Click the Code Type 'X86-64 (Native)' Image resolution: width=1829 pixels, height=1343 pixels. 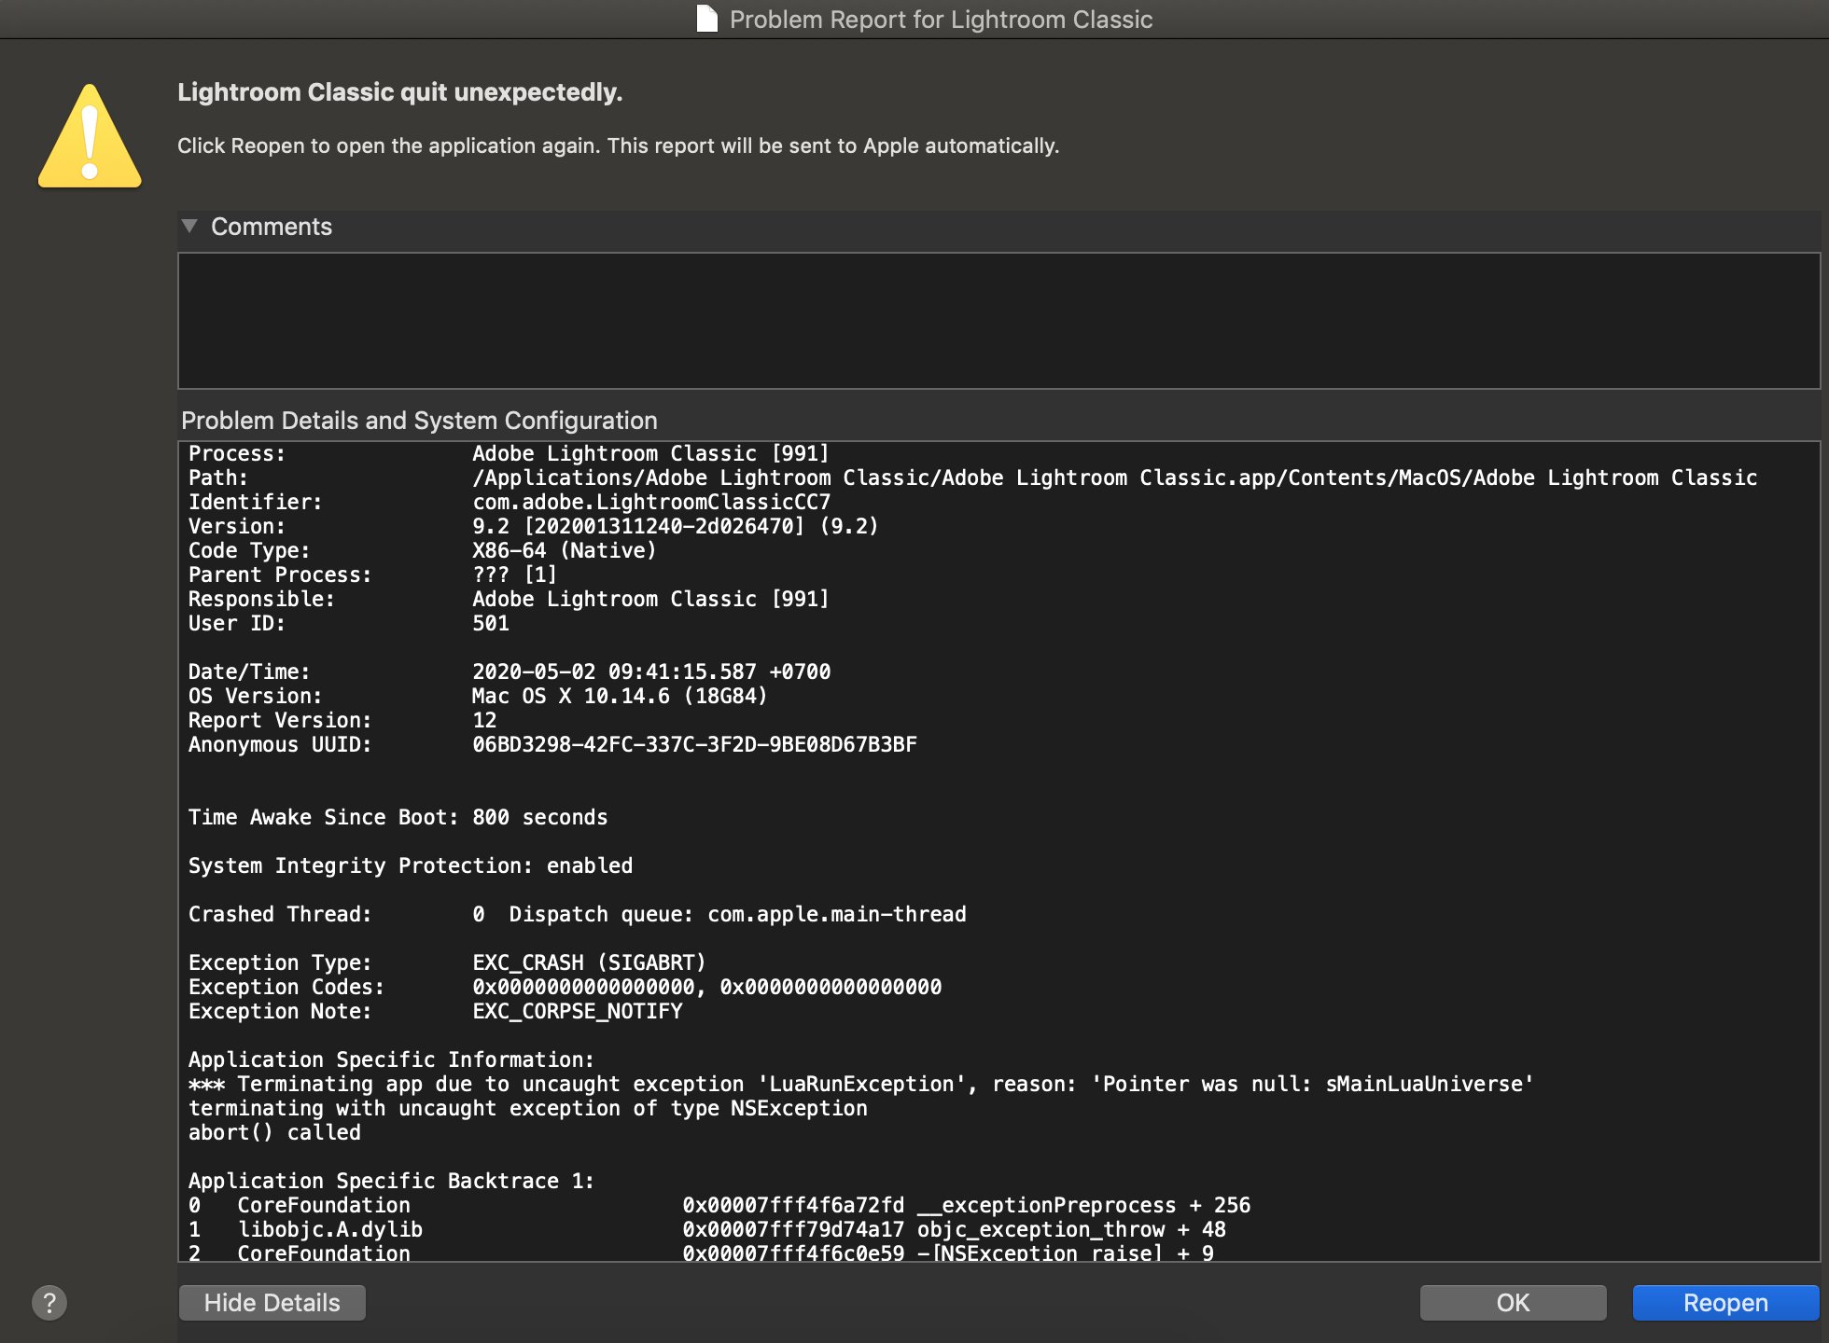point(564,550)
